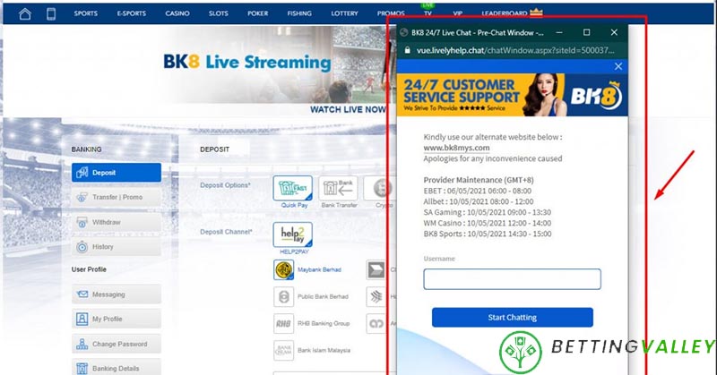
Task: Close the blue chat header bar
Action: click(x=618, y=67)
